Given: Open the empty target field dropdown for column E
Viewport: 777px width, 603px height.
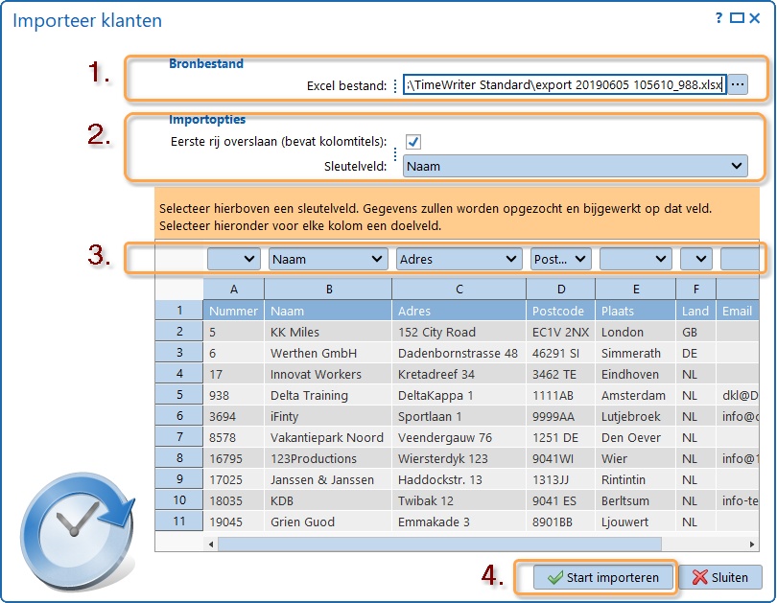Looking at the screenshot, I should pyautogui.click(x=635, y=259).
